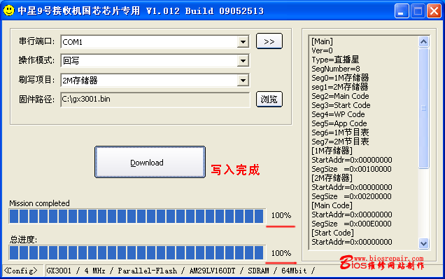Click the 写入完成 red status message

pos(235,170)
